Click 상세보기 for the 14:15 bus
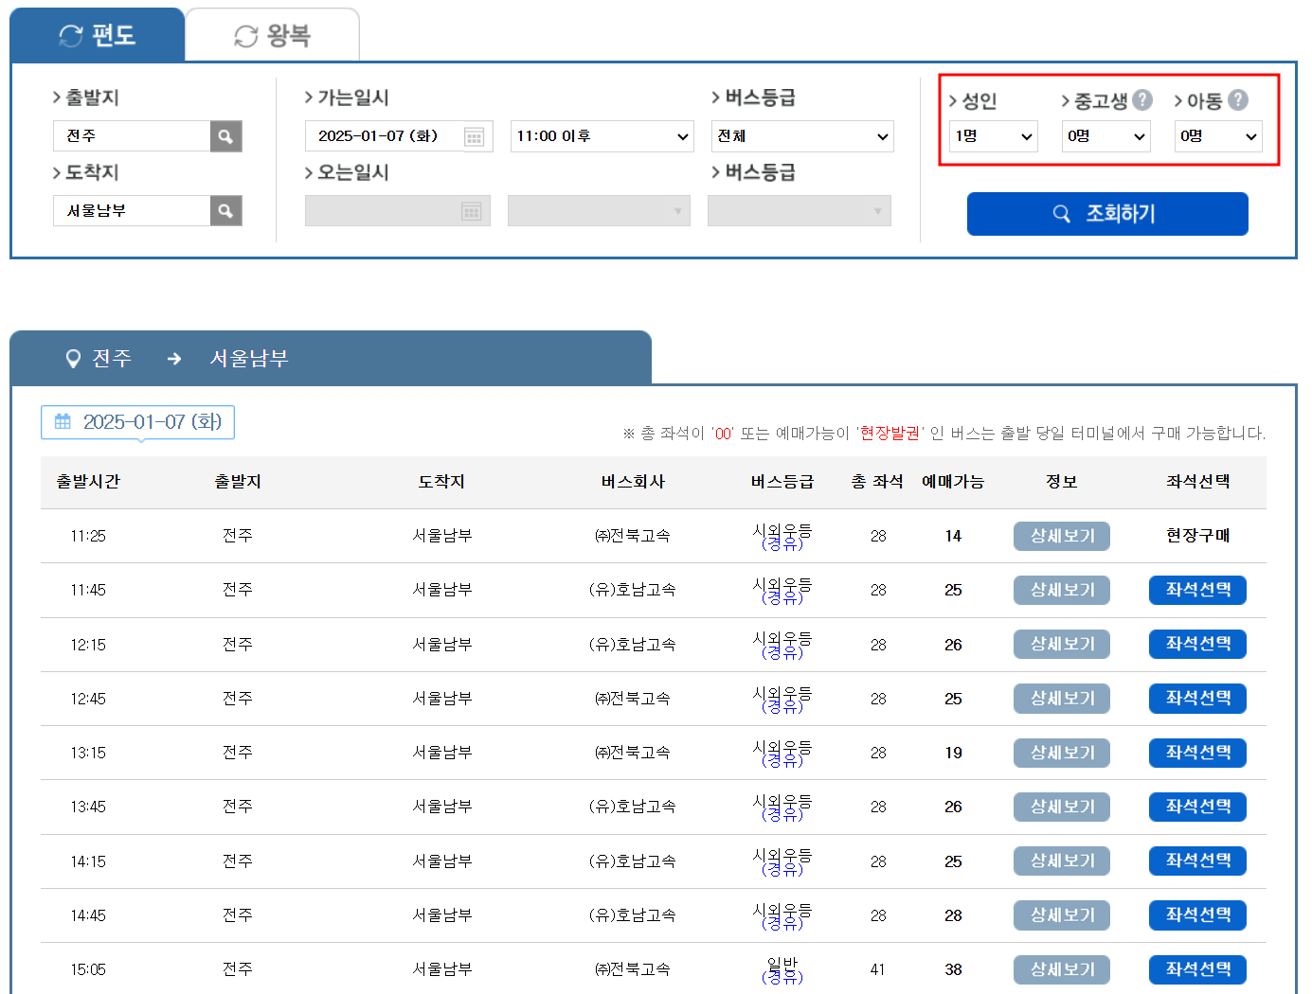This screenshot has width=1312, height=994. click(x=1062, y=861)
